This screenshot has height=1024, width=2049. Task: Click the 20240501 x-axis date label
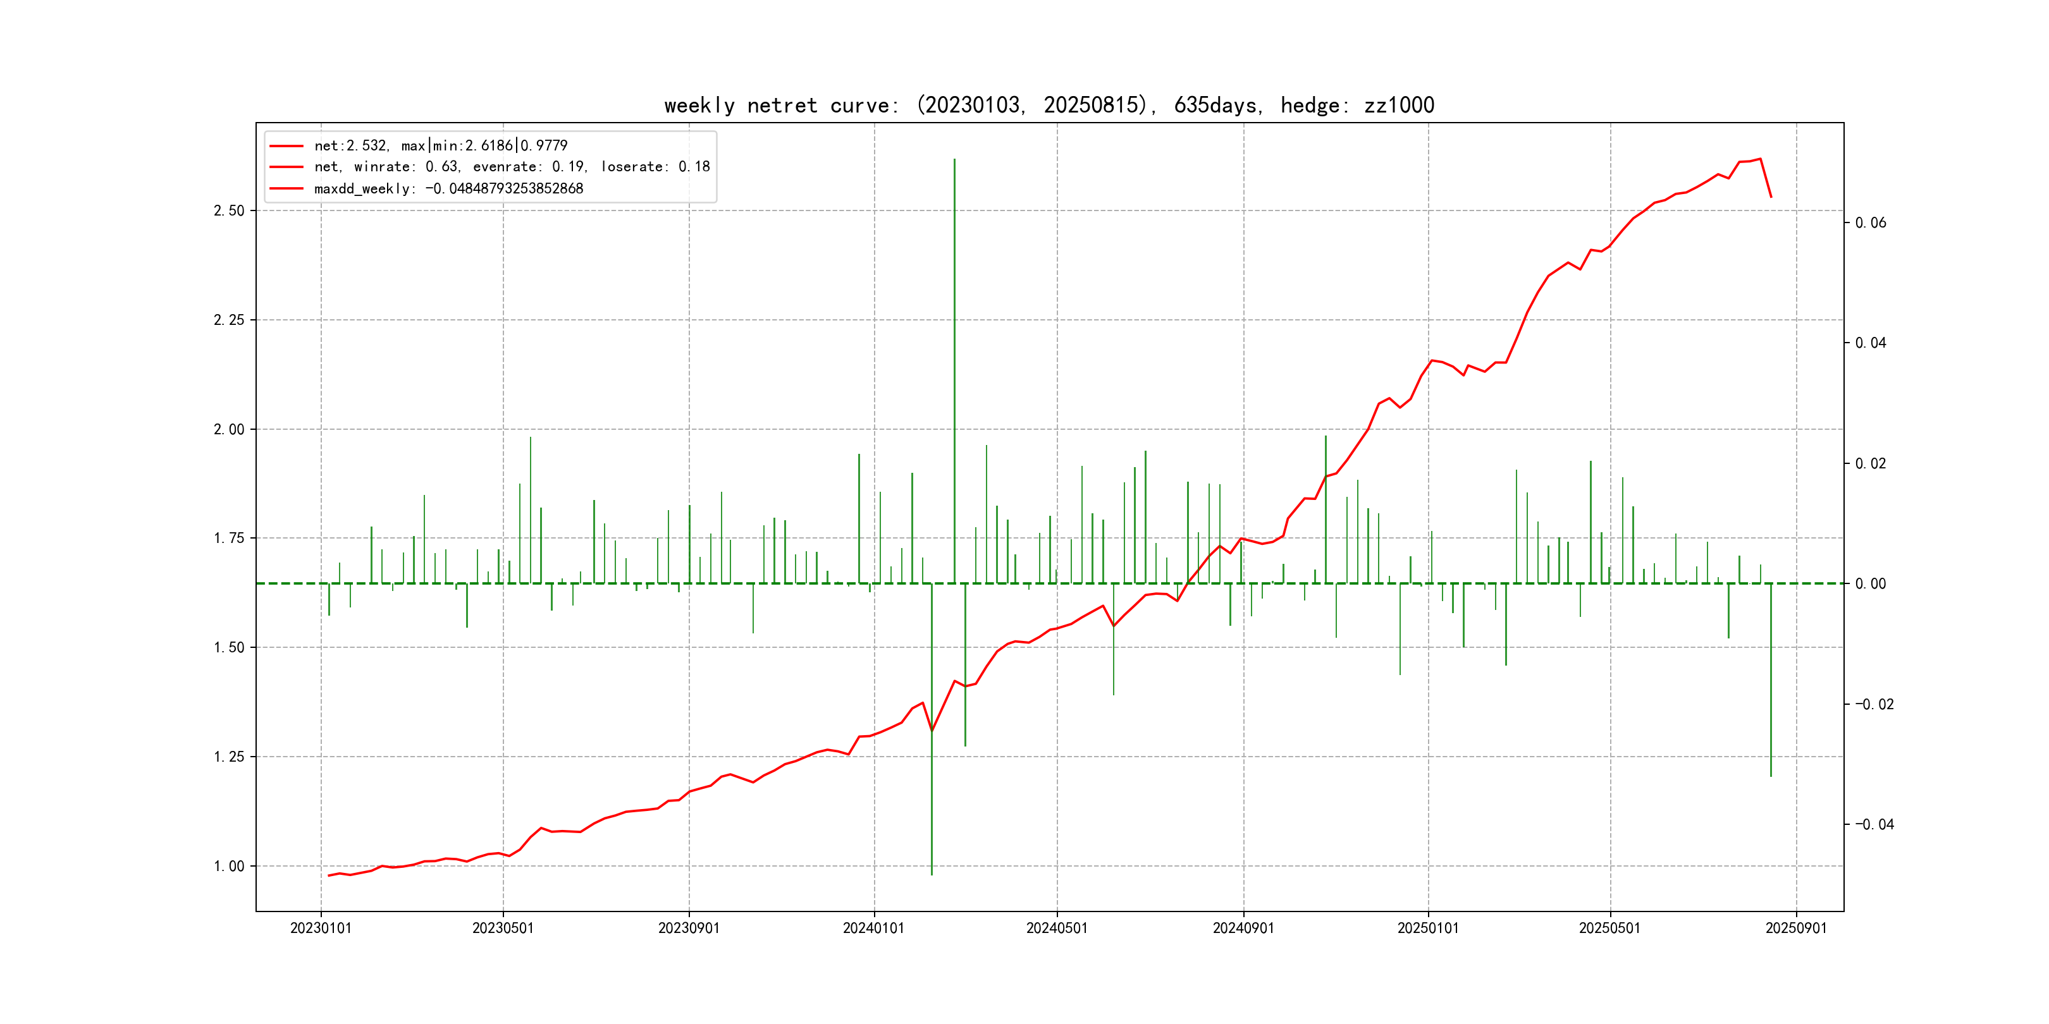(1056, 928)
